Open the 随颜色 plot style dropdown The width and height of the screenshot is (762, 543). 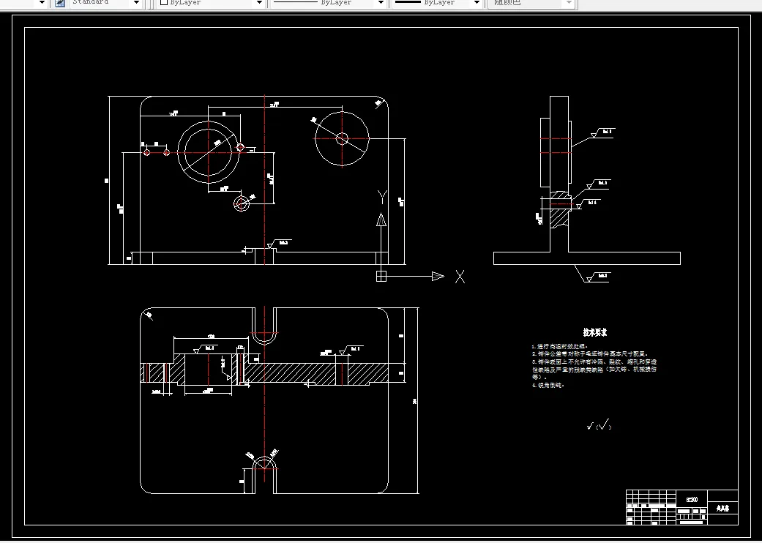coord(569,3)
